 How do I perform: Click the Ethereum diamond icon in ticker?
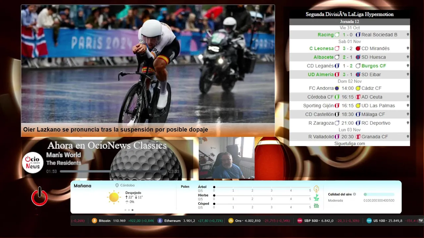(160, 220)
